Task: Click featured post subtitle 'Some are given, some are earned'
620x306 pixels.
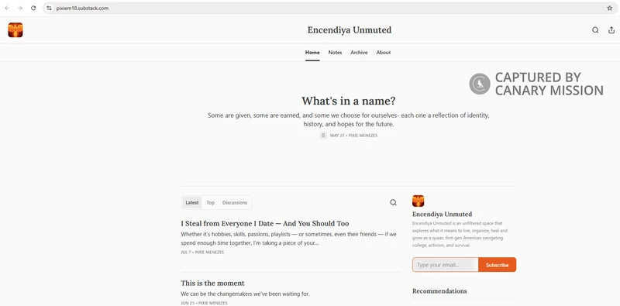Action: click(x=348, y=120)
